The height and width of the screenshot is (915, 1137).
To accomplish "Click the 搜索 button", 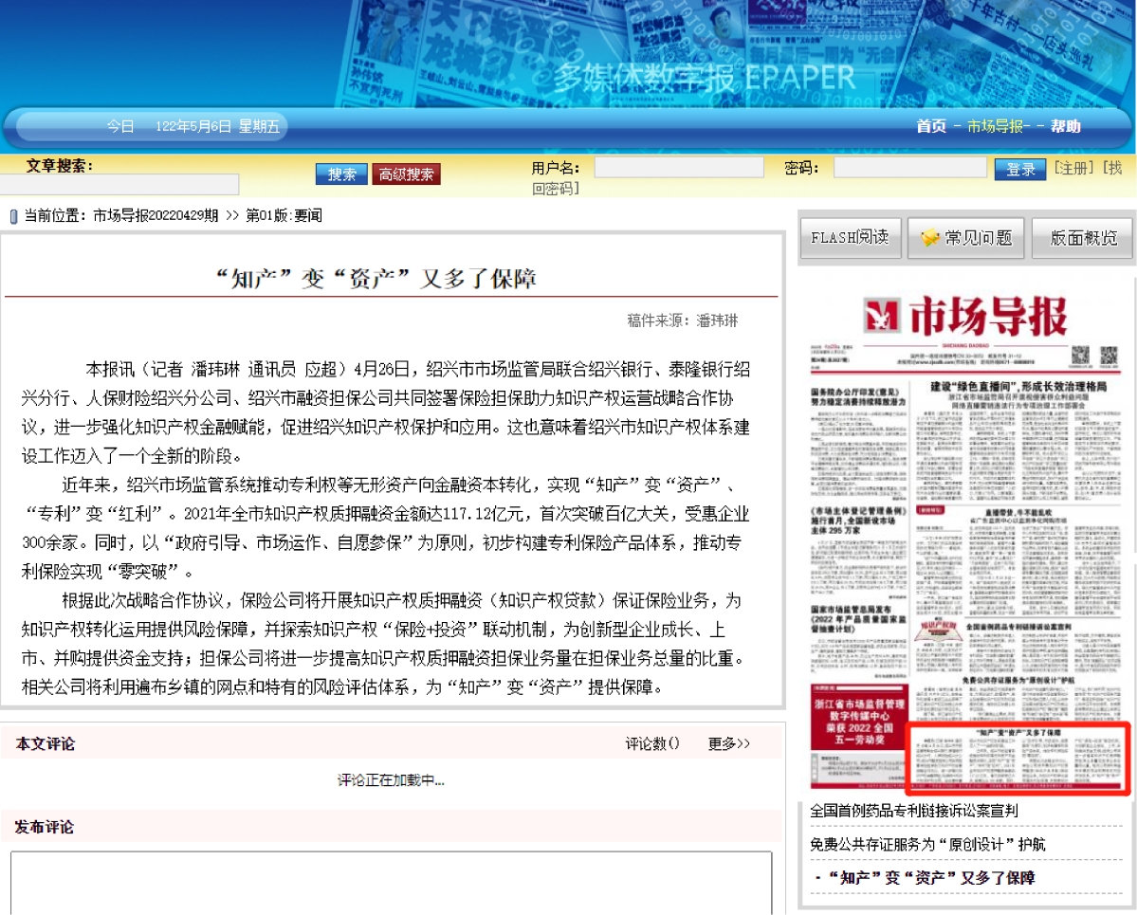I will (x=341, y=174).
